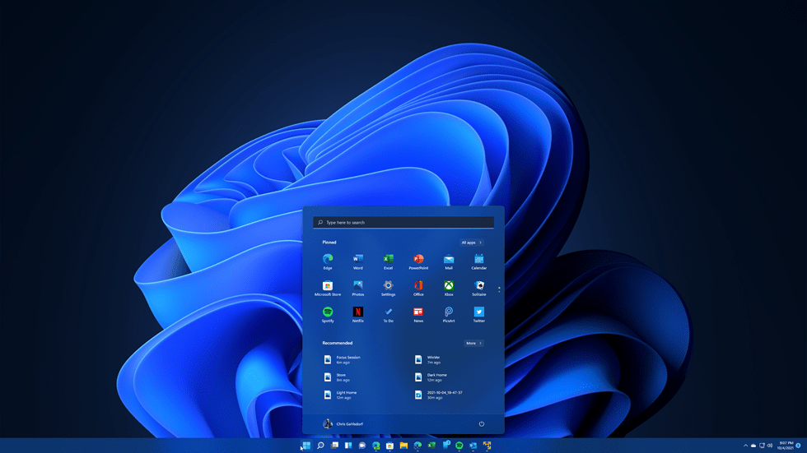Click the power button in the Start menu
This screenshot has height=453, width=807.
[x=481, y=423]
